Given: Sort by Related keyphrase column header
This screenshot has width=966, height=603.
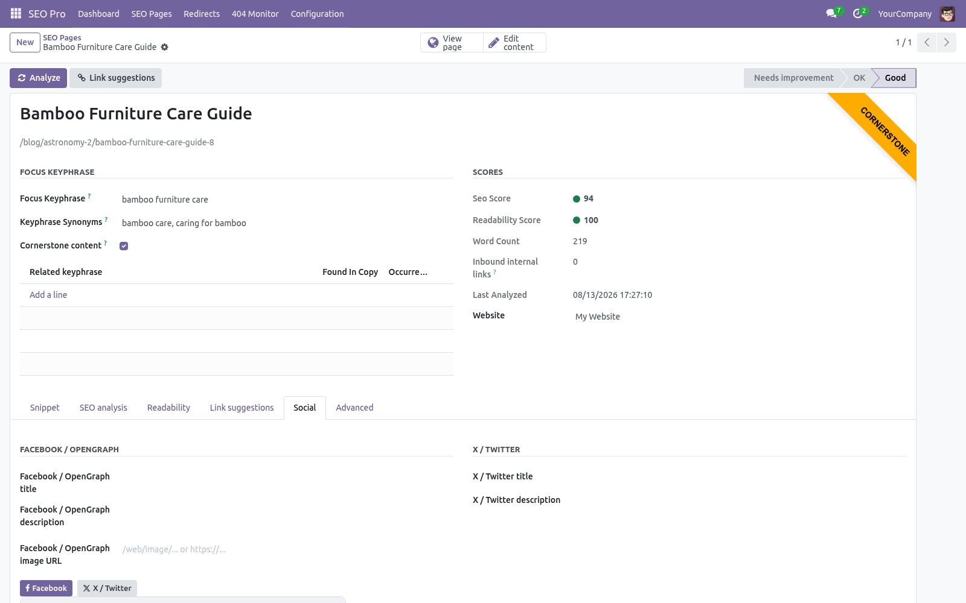Looking at the screenshot, I should [x=66, y=272].
